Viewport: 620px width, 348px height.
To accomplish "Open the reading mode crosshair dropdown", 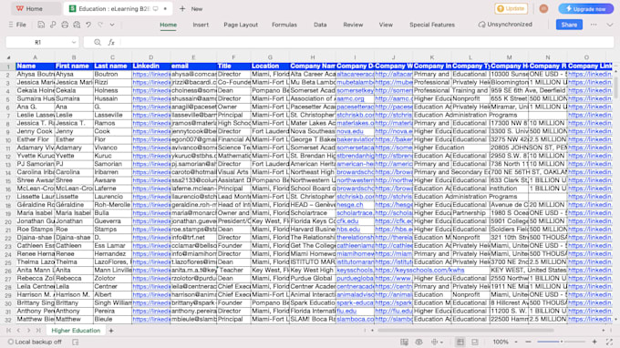I will click(437, 342).
